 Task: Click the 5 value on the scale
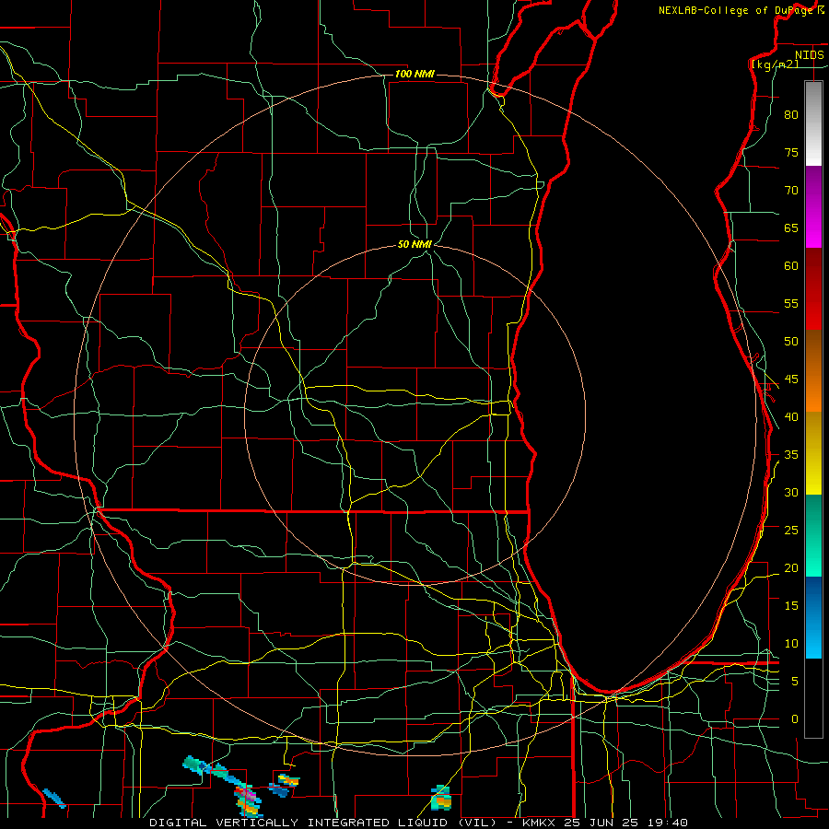(795, 681)
